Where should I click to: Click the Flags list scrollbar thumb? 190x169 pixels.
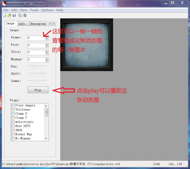[46, 112]
